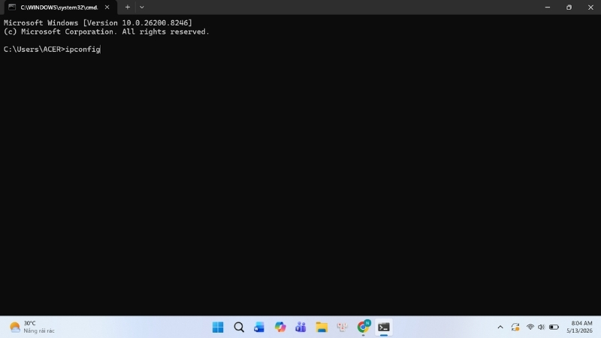
Task: Click the ipconfig command prompt line
Action: (52, 50)
